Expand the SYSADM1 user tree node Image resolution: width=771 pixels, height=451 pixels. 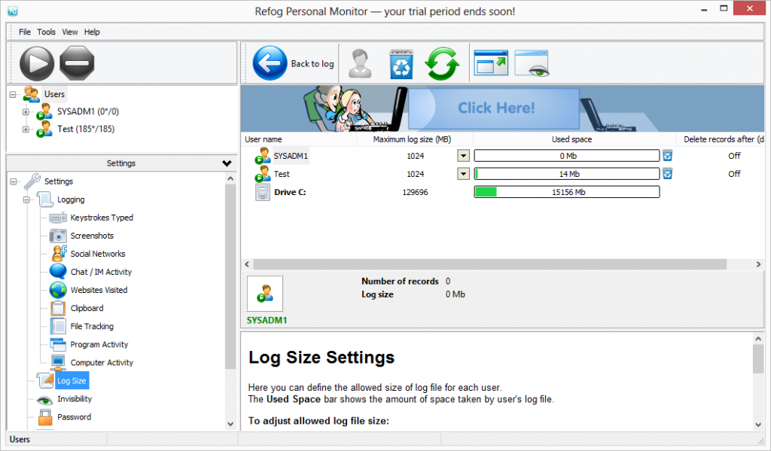click(26, 112)
